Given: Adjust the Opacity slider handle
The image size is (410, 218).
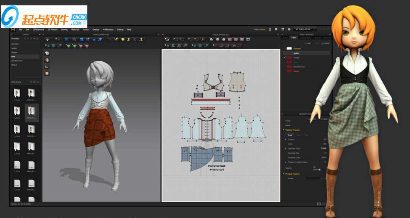Looking at the screenshot, I should pyautogui.click(x=320, y=170).
